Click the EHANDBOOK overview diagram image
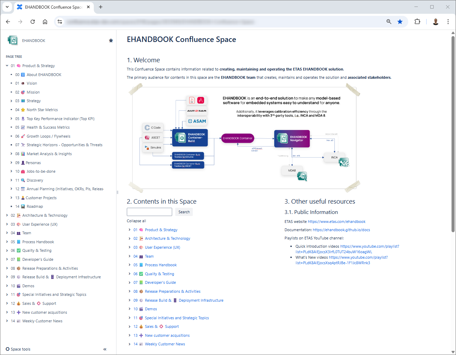 click(244, 138)
